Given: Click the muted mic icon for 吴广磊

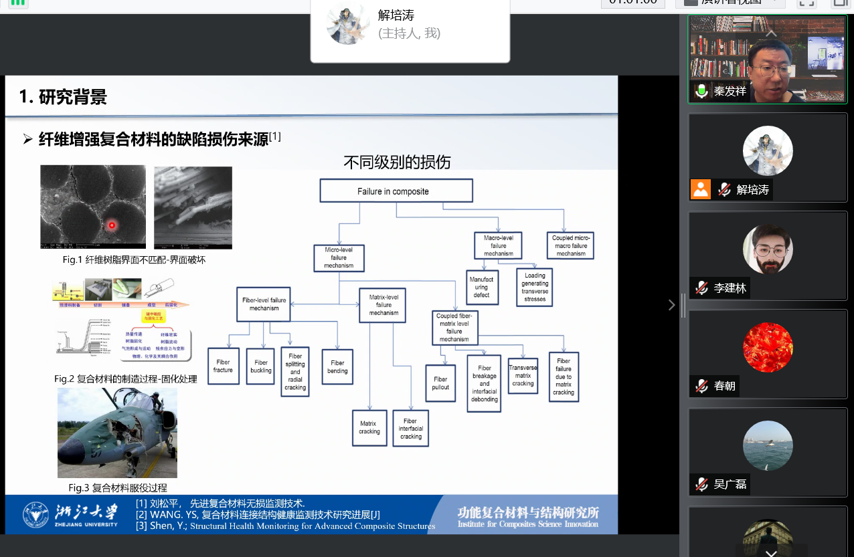Looking at the screenshot, I should (701, 484).
